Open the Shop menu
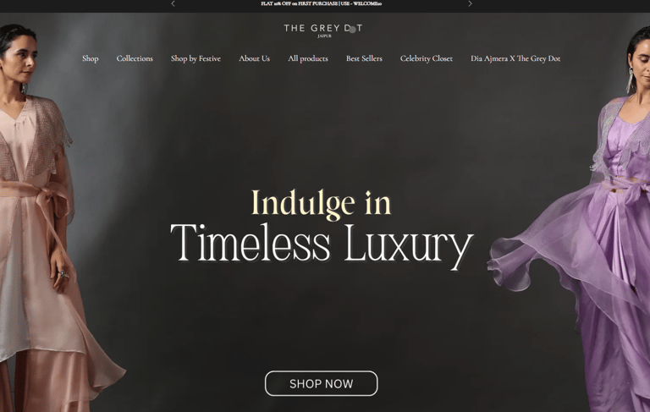This screenshot has height=412, width=650. (90, 58)
